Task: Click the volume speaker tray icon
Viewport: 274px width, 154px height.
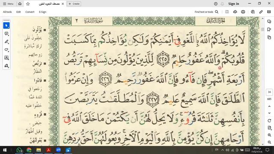Action: 227,150
